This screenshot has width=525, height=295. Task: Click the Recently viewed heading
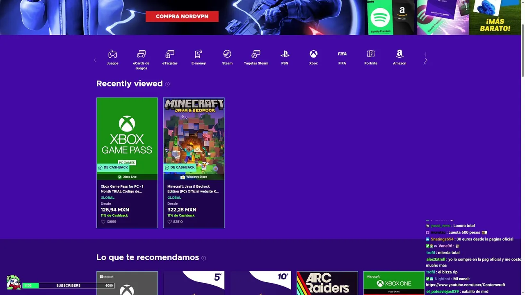(x=130, y=84)
